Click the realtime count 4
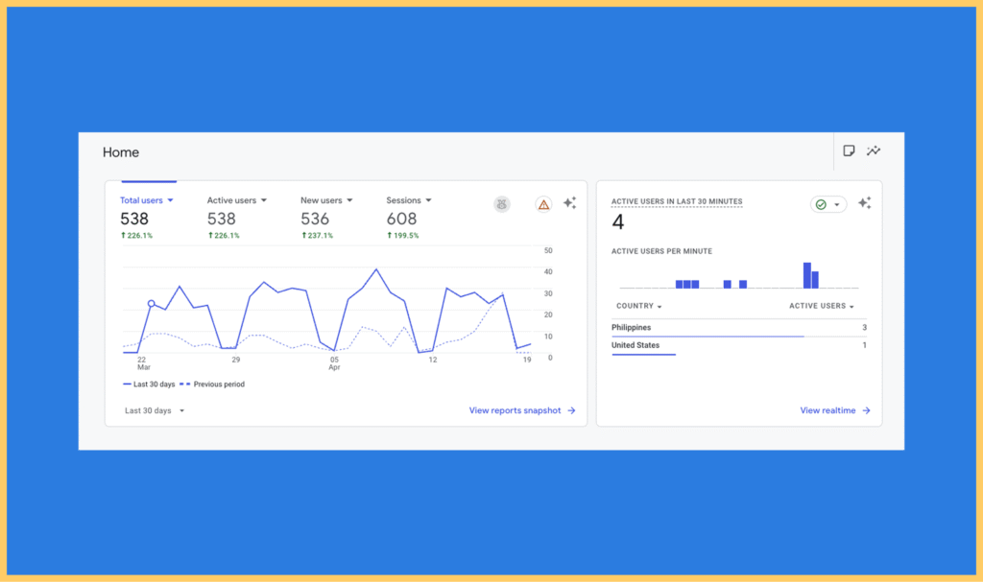Viewport: 983px width, 582px height. point(618,222)
